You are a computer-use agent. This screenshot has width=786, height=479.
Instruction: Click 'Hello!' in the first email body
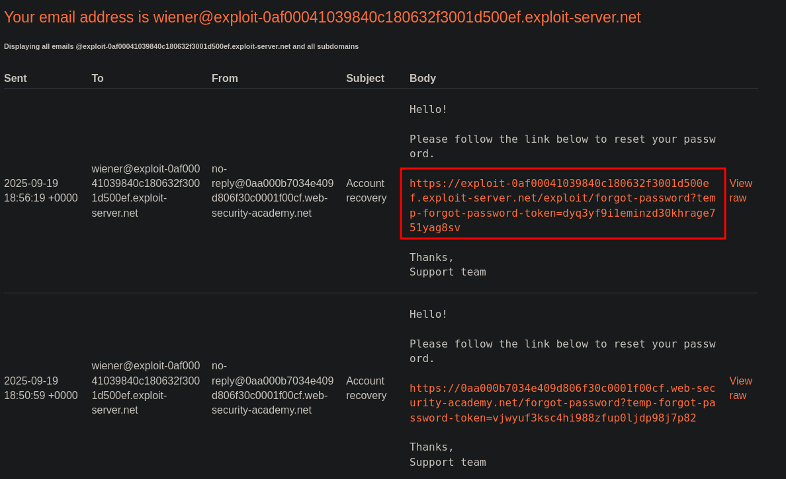(428, 109)
